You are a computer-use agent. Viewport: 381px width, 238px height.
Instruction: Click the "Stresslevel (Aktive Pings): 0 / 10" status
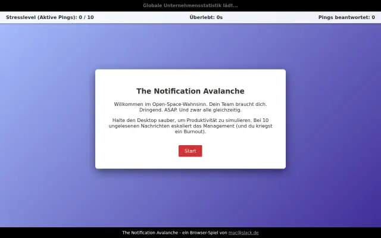[x=50, y=17]
